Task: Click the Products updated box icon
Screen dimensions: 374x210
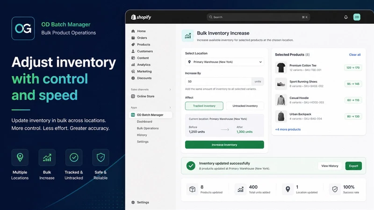Action: (x=192, y=189)
